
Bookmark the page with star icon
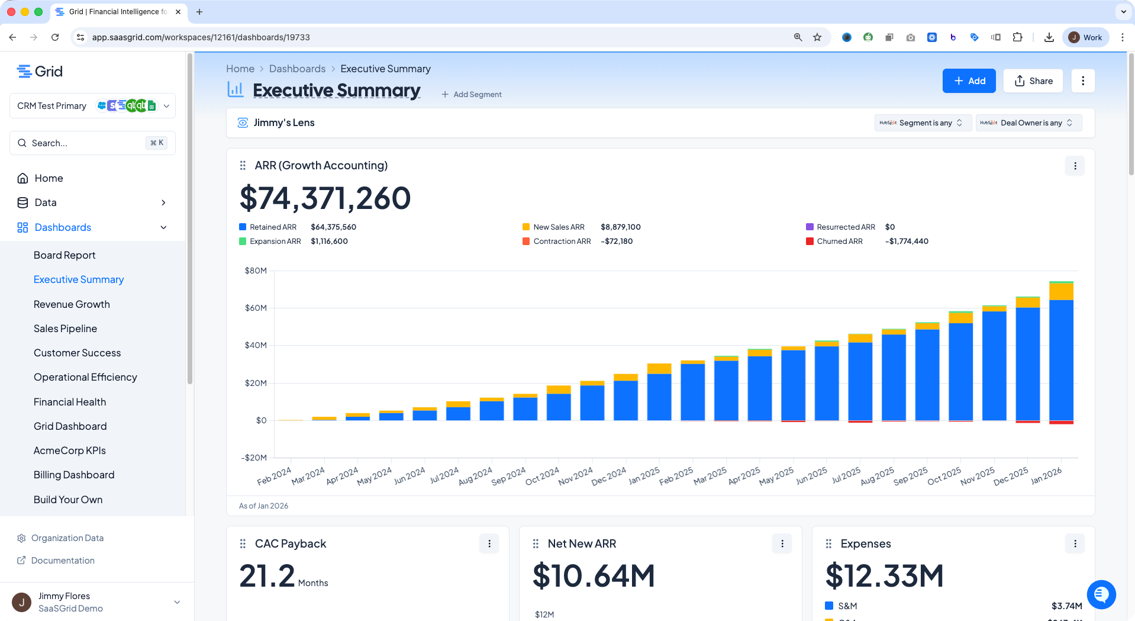817,37
